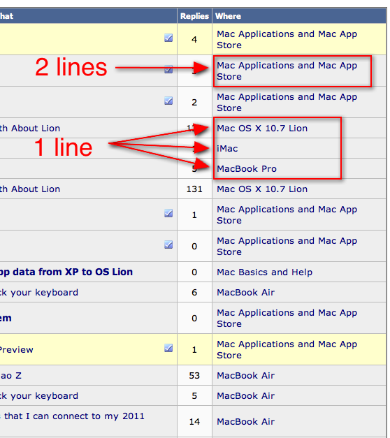Viewport: 390px width, 438px height.
Task: Open Mac Applications link in the Preview row
Action: 287,349
